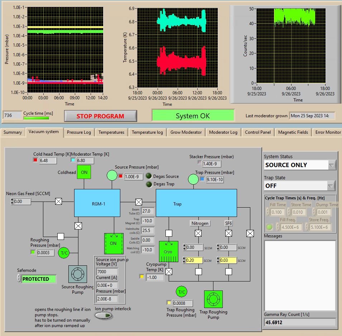Change the Safemode PROTECTED selector

(x=39, y=279)
